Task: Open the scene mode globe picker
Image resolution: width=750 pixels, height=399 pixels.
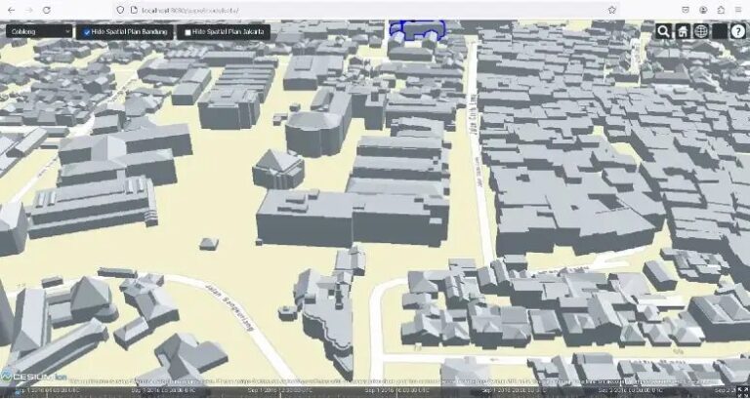Action: tap(701, 31)
